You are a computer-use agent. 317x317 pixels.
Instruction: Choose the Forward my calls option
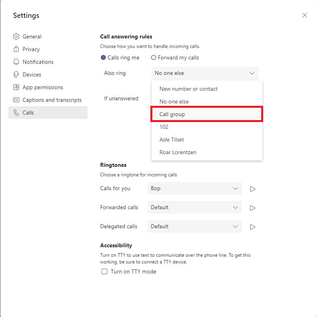coord(154,57)
